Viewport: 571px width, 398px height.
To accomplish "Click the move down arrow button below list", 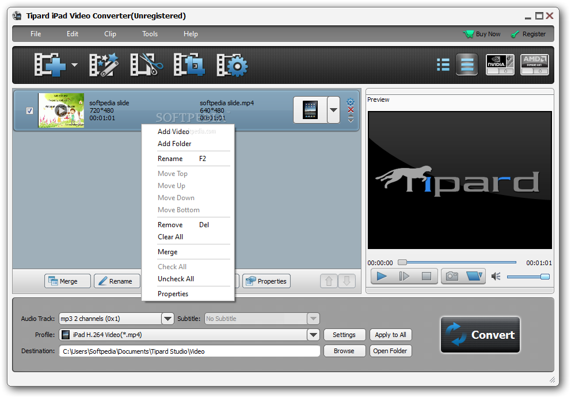I will point(347,281).
